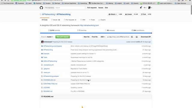This screenshot has height=108, width=192.
Task: Click the Unstar button
Action: click(x=128, y=14)
